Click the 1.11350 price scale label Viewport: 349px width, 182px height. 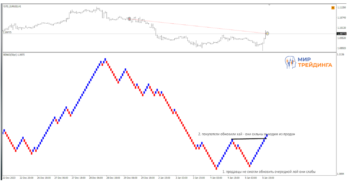pos(342,7)
